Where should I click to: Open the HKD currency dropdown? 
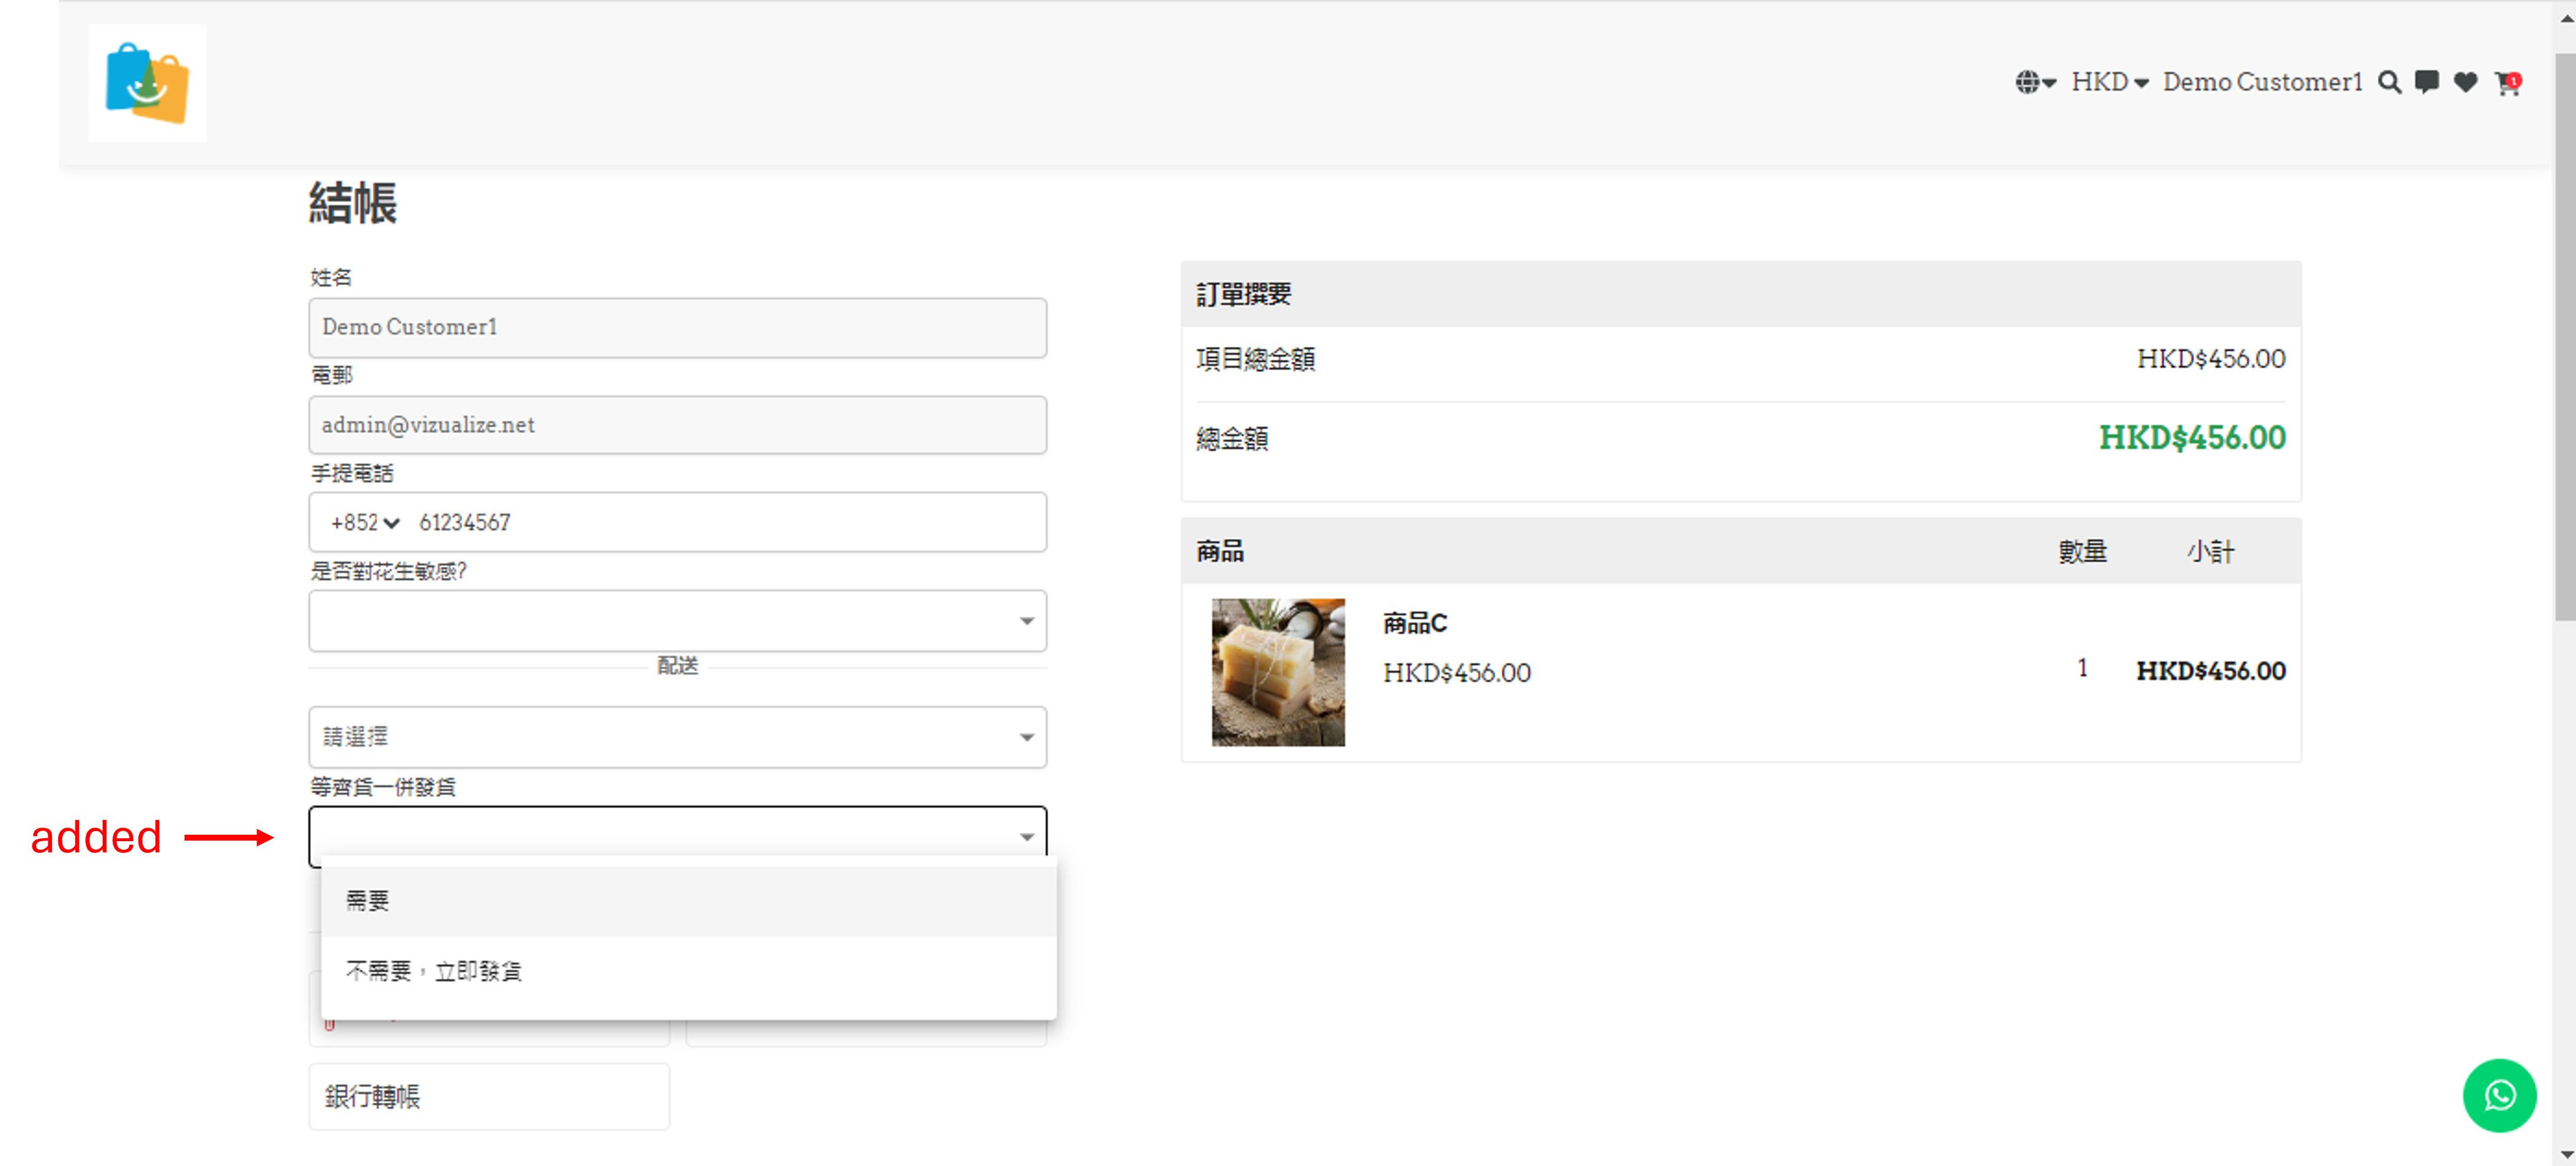point(2109,82)
